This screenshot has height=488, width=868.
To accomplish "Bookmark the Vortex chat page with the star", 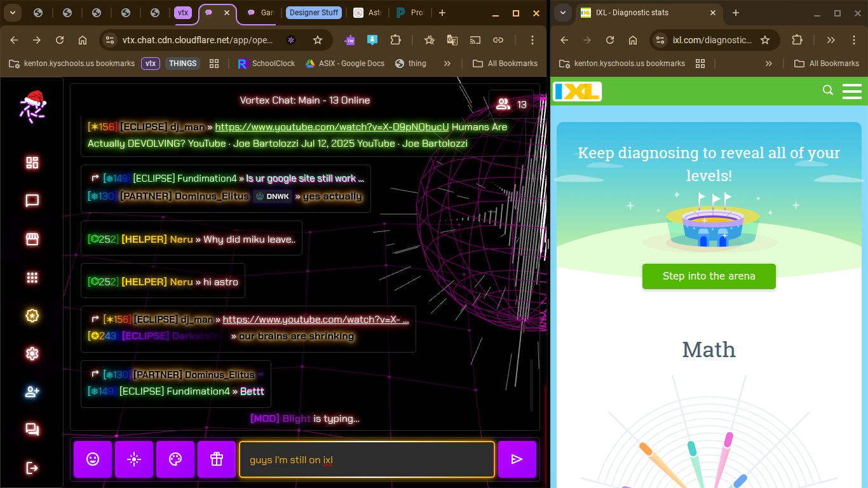I will pyautogui.click(x=318, y=40).
